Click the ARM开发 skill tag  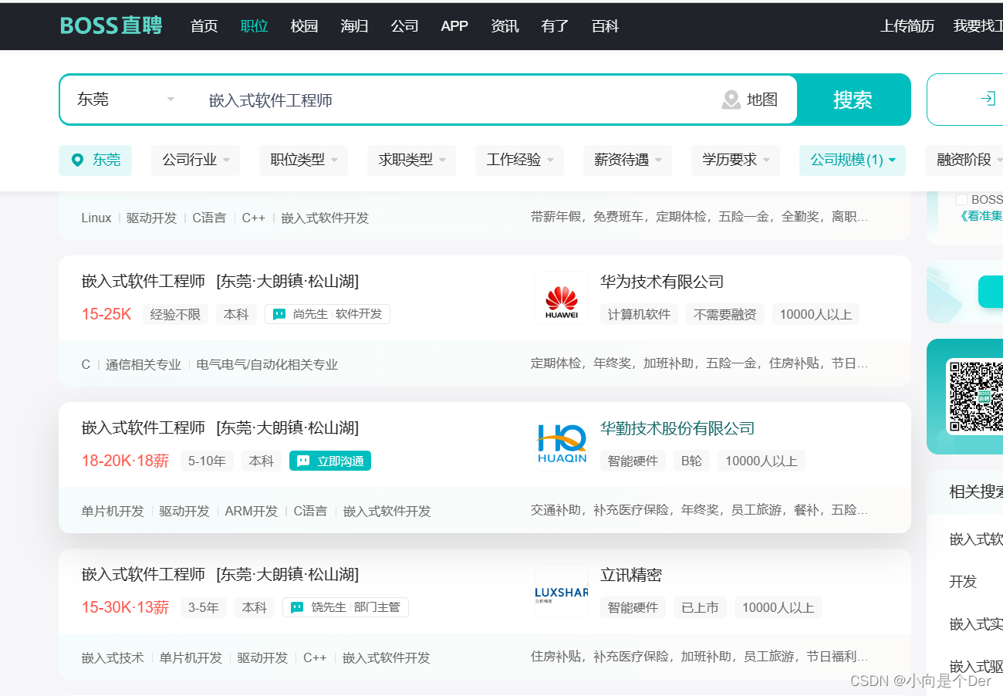click(x=252, y=511)
